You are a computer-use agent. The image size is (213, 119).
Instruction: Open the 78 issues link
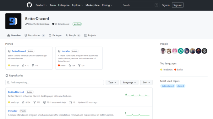click(x=55, y=102)
